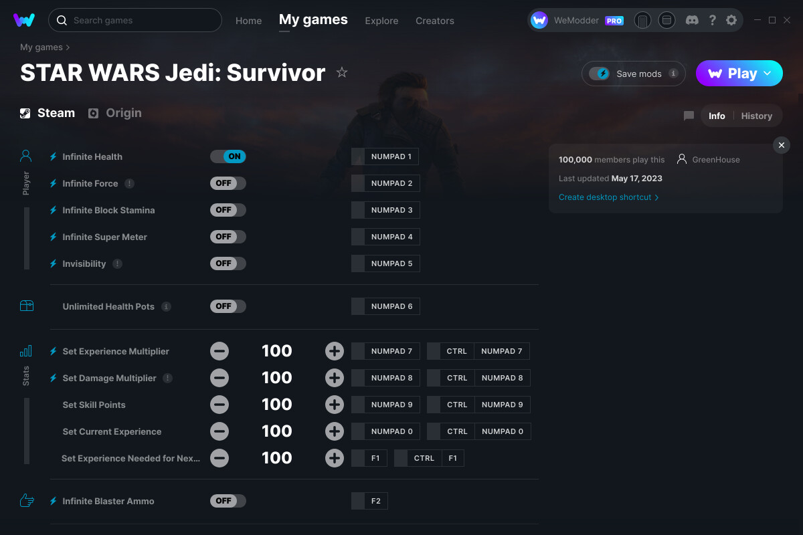803x535 pixels.
Task: Expand Play button dropdown chevron
Action: pos(768,74)
